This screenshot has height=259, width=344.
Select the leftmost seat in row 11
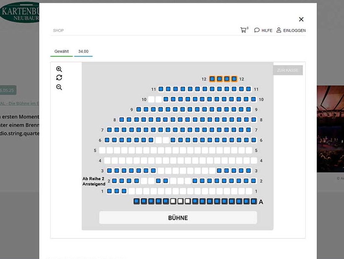point(161,89)
